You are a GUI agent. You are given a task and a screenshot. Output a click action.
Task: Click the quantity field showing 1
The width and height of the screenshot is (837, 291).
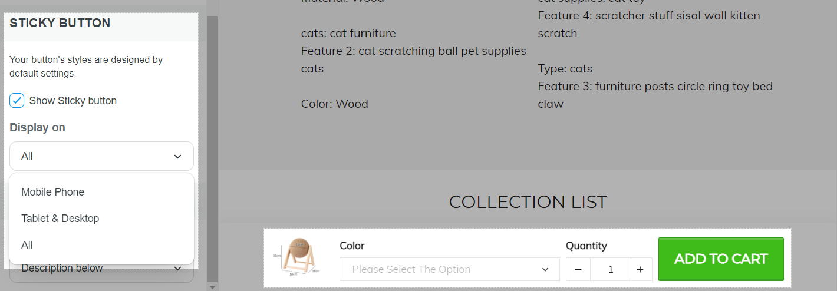pos(610,269)
